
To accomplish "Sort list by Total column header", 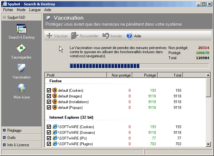I will coord(170,75).
